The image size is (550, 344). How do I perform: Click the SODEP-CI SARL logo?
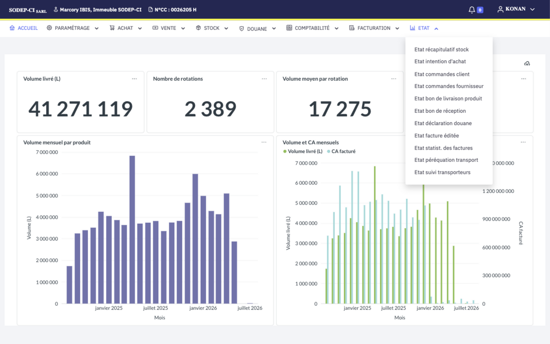[x=28, y=10]
